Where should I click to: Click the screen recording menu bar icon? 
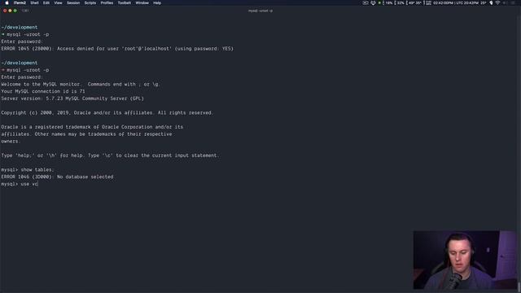[366, 2]
